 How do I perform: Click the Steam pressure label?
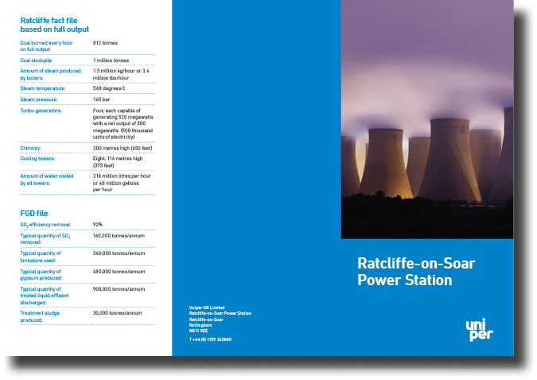click(41, 100)
